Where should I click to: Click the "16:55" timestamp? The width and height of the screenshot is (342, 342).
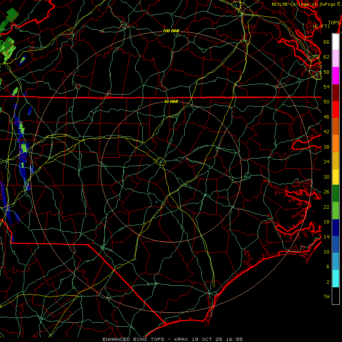tap(234, 339)
